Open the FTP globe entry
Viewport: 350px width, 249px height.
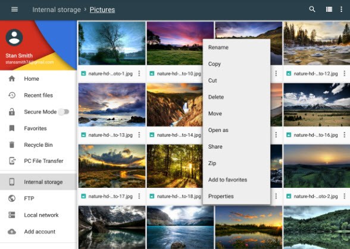point(38,198)
